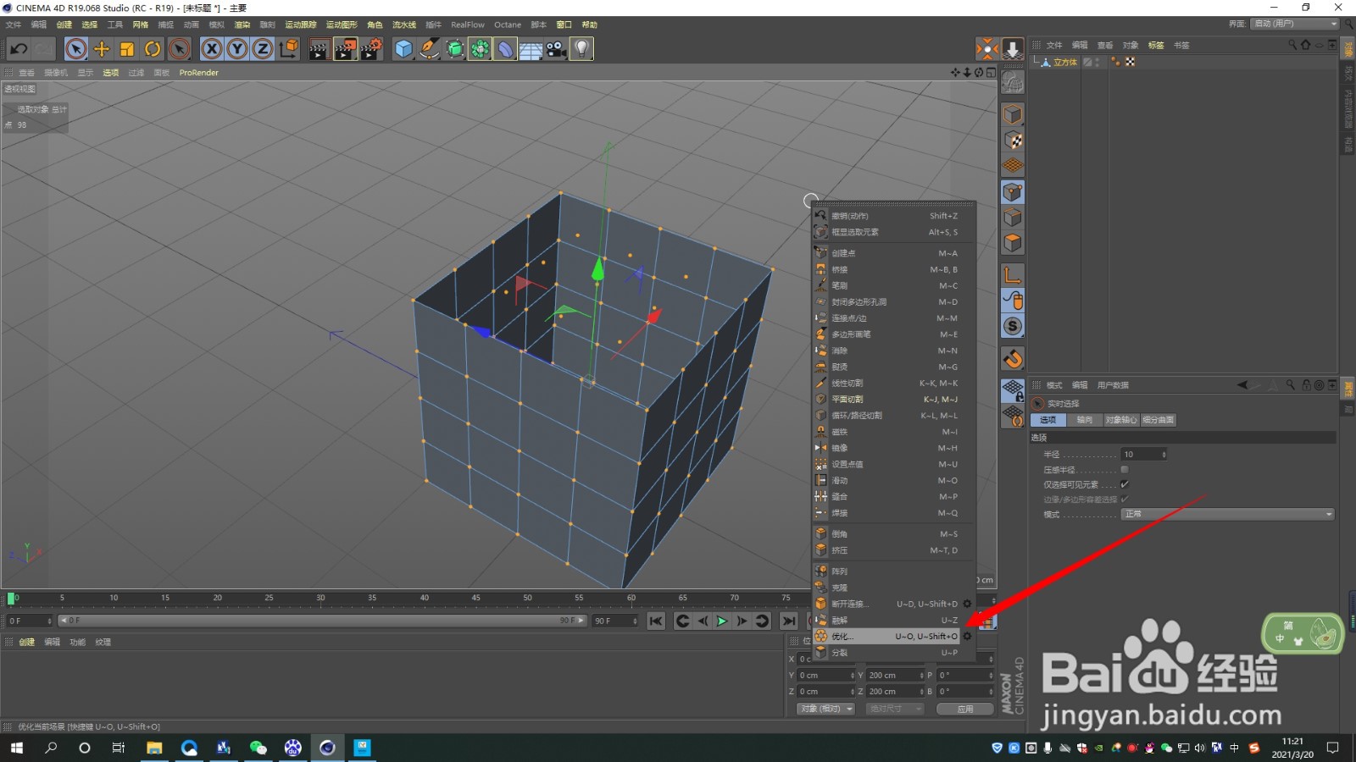Screen dimensions: 1356x762
Task: Open Windows Start menu
Action: [17, 748]
